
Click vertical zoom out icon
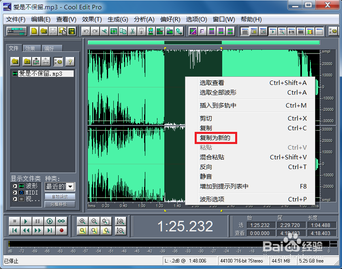point(120,231)
